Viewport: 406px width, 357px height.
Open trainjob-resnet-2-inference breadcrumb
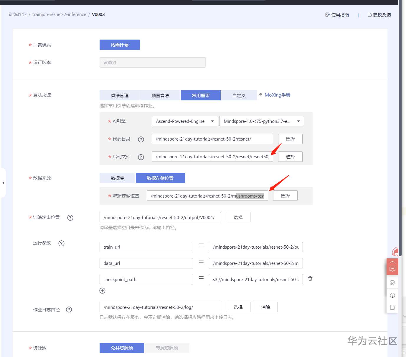pyautogui.click(x=59, y=14)
